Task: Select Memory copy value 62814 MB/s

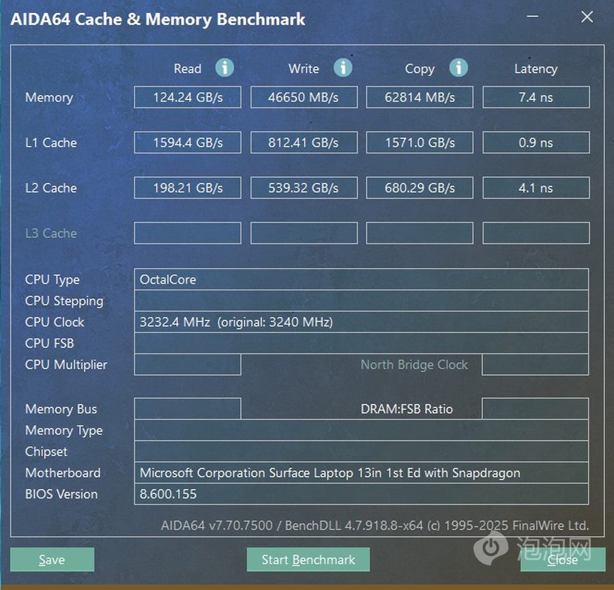Action: click(x=420, y=97)
